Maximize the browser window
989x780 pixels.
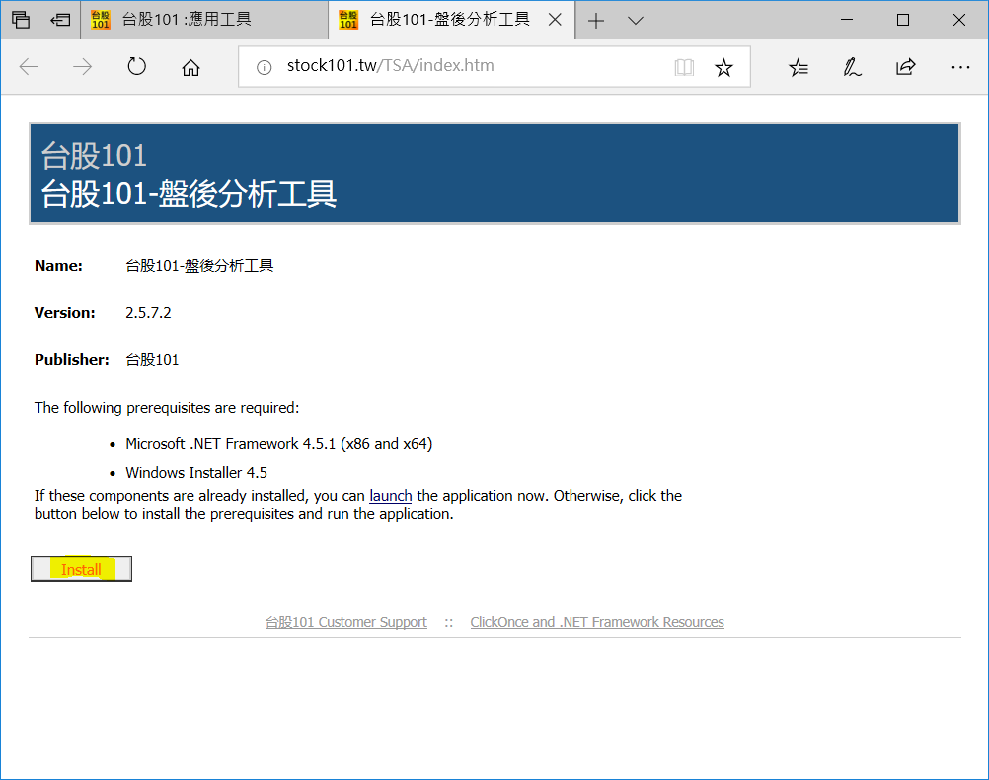tap(903, 20)
